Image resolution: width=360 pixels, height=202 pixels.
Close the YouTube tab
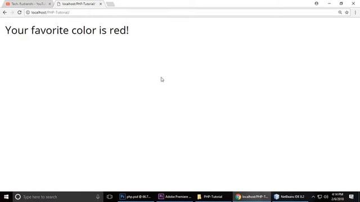(49, 4)
